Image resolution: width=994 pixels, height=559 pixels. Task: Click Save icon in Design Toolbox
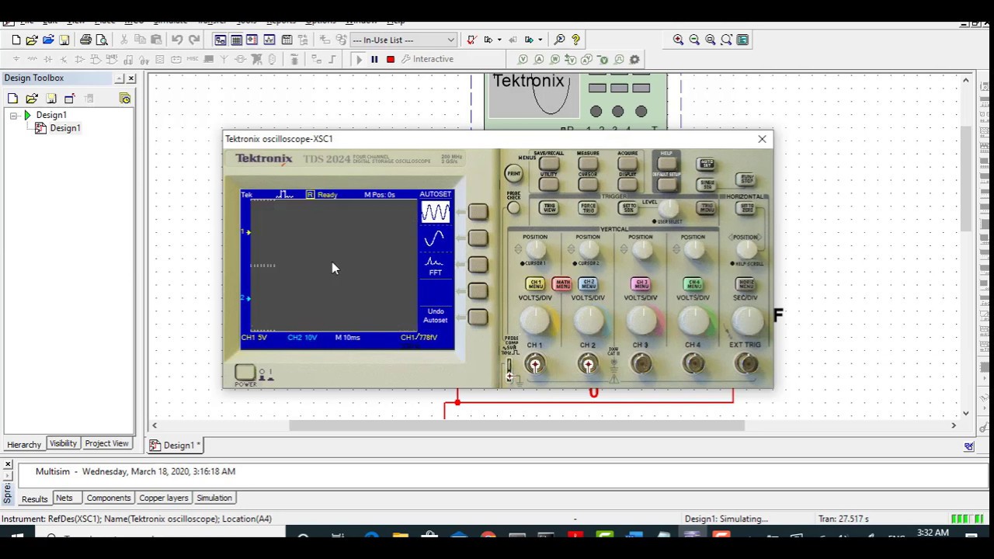51,99
